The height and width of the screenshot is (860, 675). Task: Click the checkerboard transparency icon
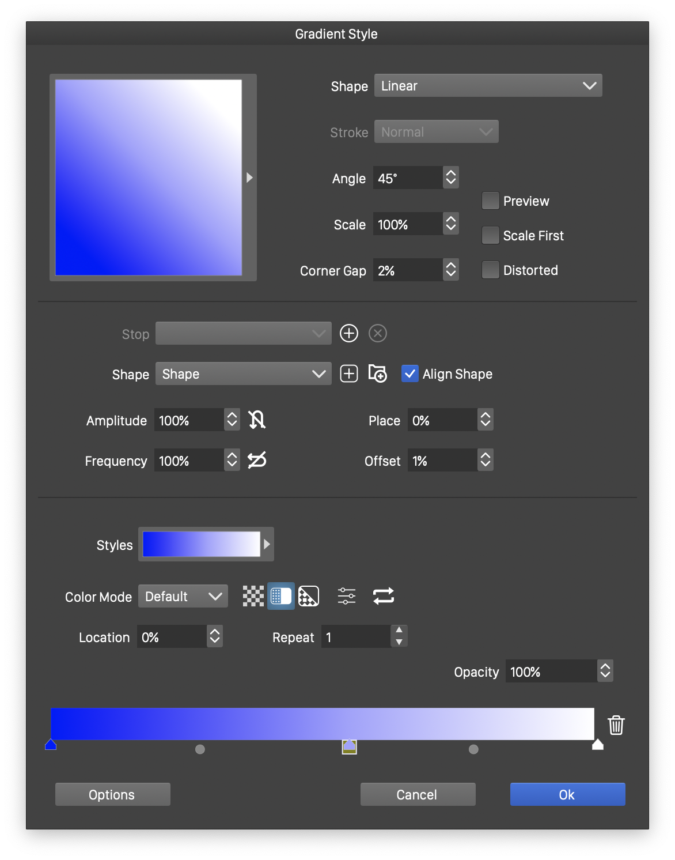pos(253,596)
